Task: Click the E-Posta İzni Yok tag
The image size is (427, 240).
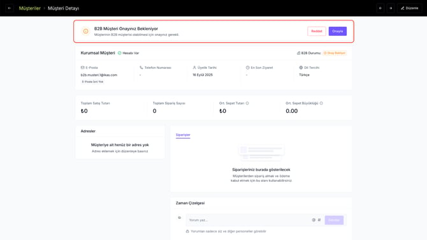Action: coord(92,82)
